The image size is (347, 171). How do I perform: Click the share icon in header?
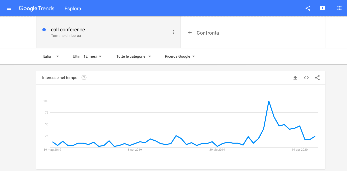click(x=308, y=8)
